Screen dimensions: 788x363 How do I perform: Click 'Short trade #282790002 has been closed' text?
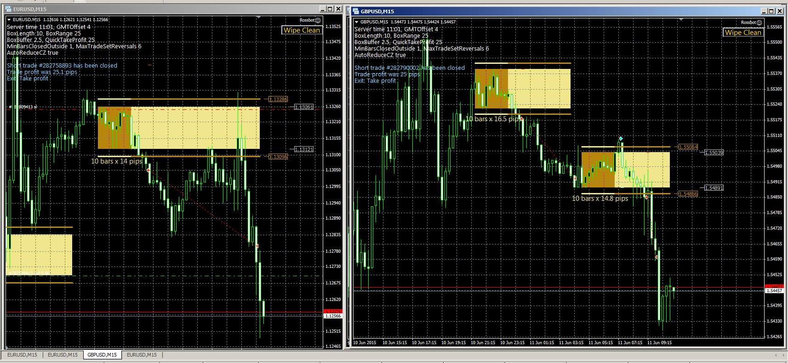coord(410,68)
